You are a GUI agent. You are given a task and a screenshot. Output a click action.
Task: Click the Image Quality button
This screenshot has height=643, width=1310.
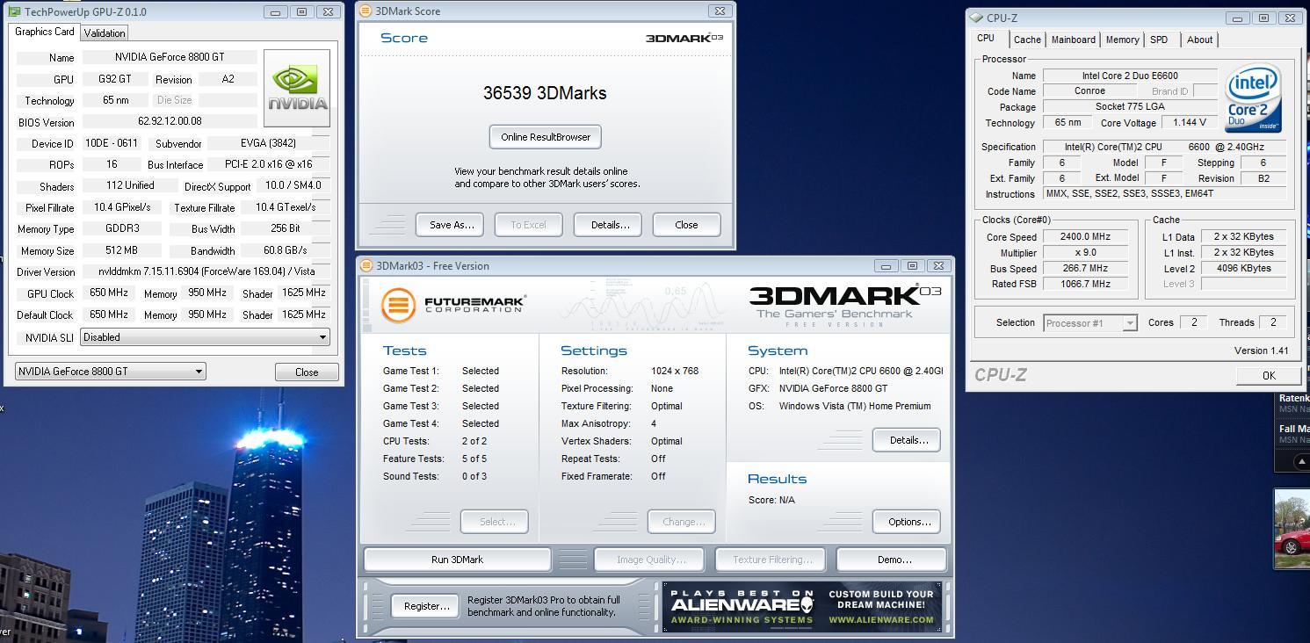click(x=651, y=560)
